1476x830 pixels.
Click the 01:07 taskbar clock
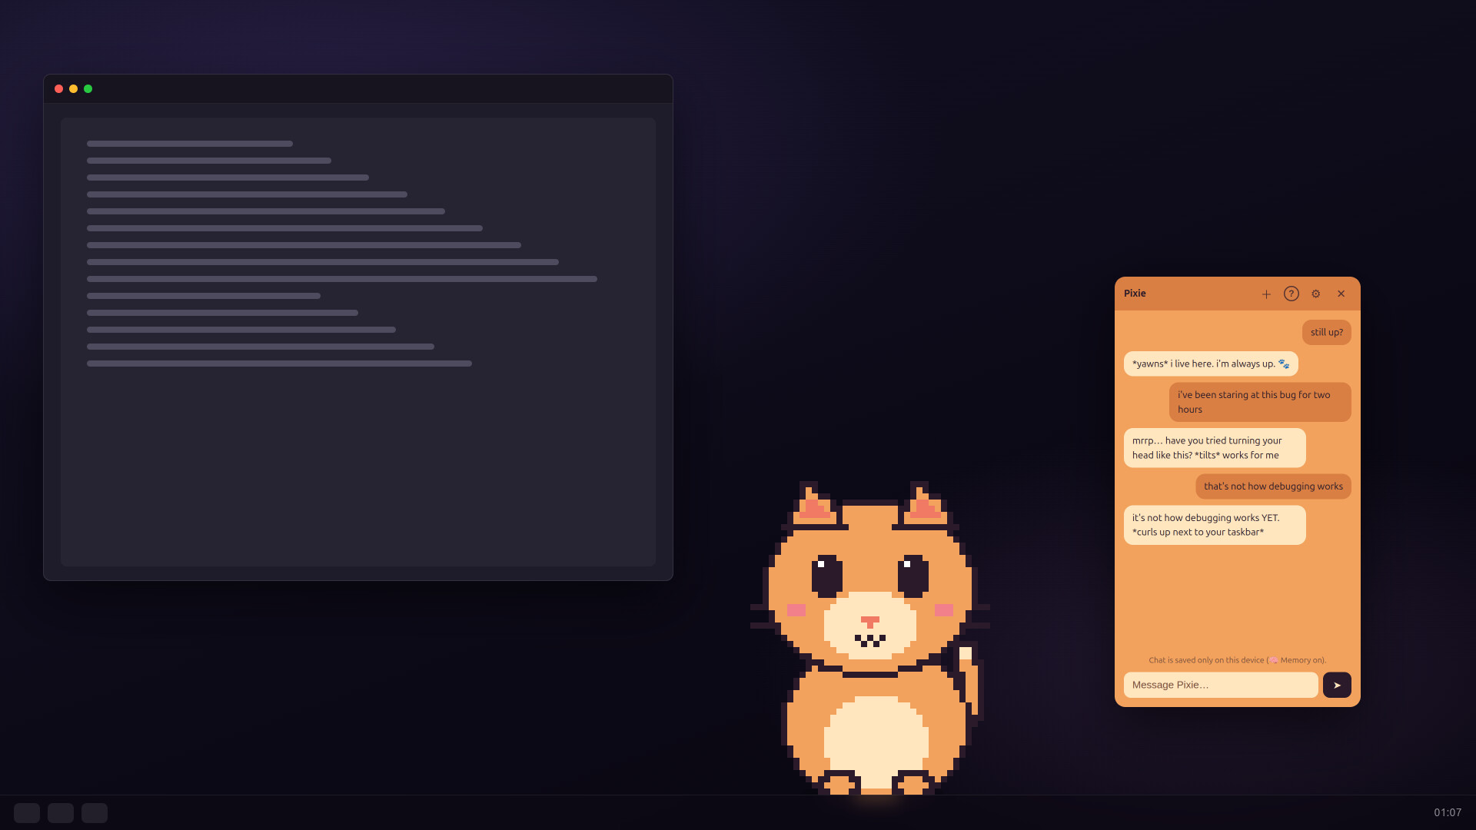coord(1448,812)
